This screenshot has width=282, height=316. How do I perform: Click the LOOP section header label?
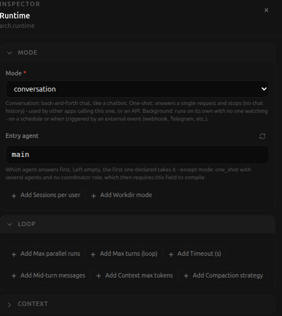[x=27, y=224]
